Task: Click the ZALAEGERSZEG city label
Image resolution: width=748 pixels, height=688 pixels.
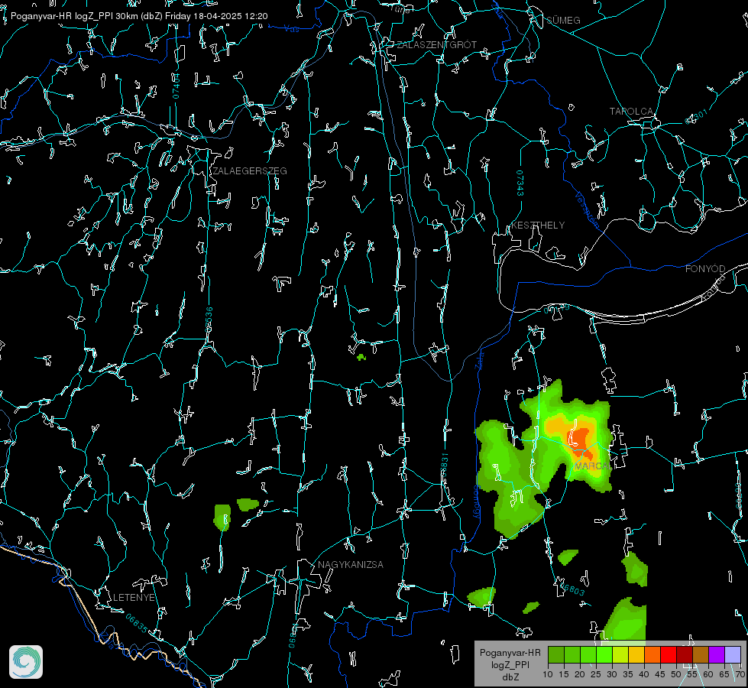Action: tap(250, 171)
